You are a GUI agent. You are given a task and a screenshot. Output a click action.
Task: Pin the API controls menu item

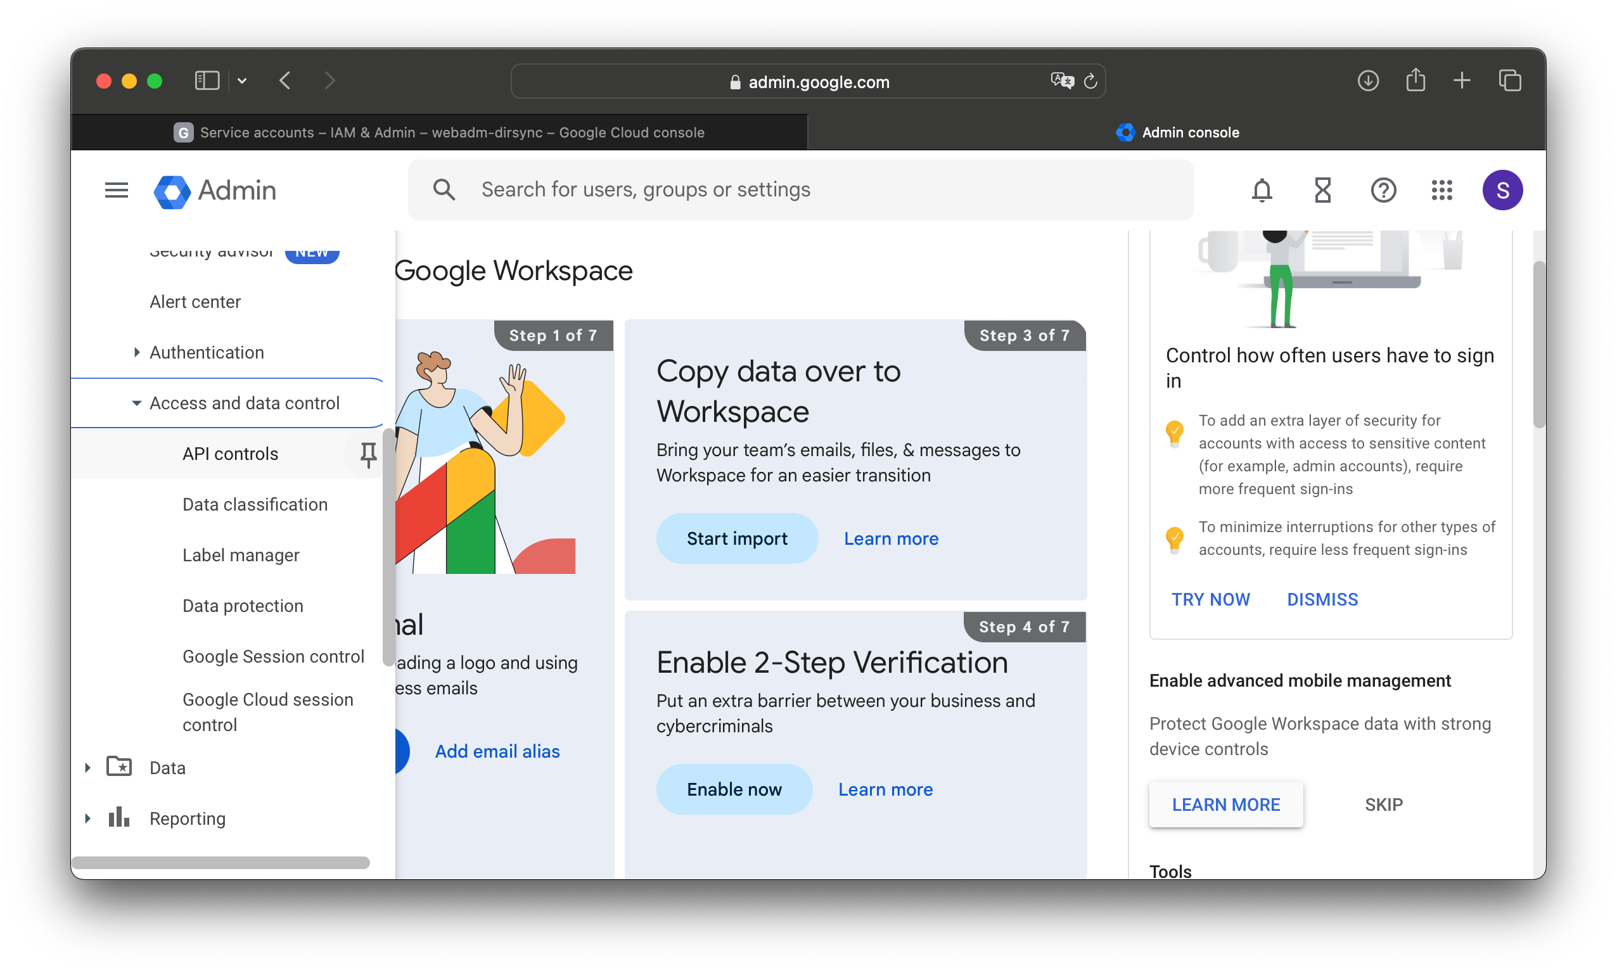point(368,454)
